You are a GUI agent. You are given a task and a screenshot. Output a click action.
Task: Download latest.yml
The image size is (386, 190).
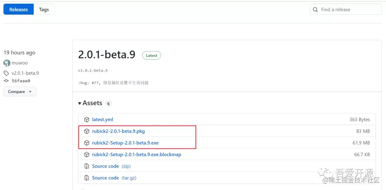[103, 119]
